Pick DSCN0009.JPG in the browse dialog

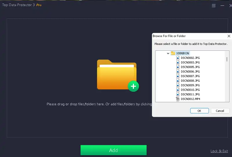[190, 85]
